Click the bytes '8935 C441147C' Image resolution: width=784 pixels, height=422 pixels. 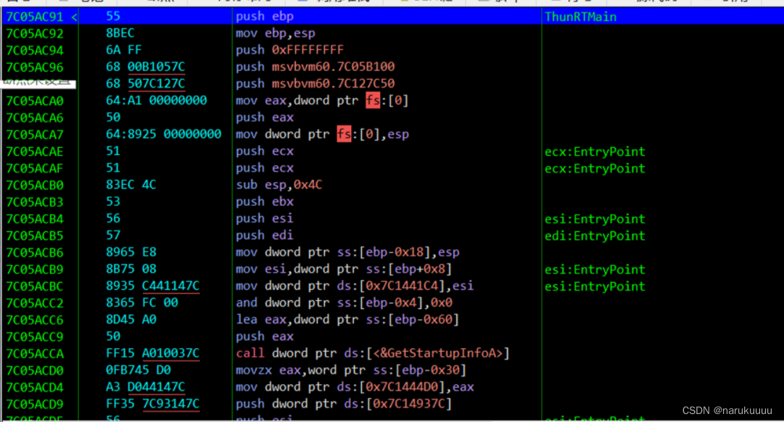(152, 286)
